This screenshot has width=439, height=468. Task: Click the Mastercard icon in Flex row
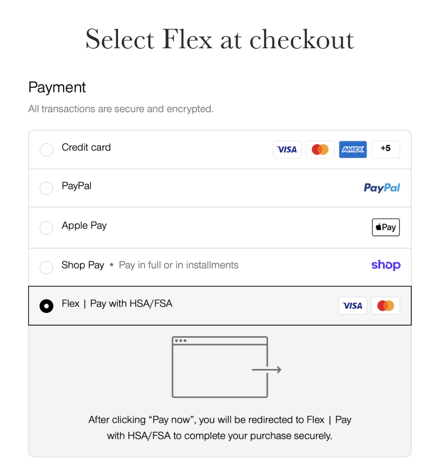tap(385, 306)
